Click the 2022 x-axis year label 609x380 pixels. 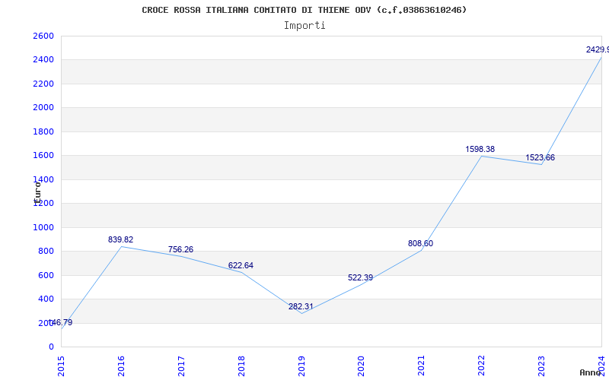[481, 366]
